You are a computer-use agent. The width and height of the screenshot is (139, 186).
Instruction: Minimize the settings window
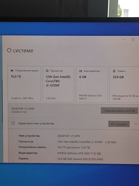pos(124,39)
